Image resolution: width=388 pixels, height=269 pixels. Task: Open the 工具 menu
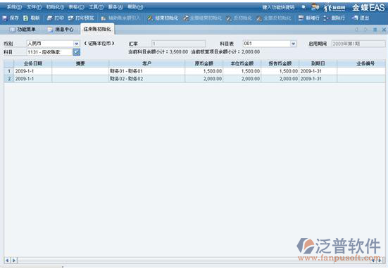96,7
